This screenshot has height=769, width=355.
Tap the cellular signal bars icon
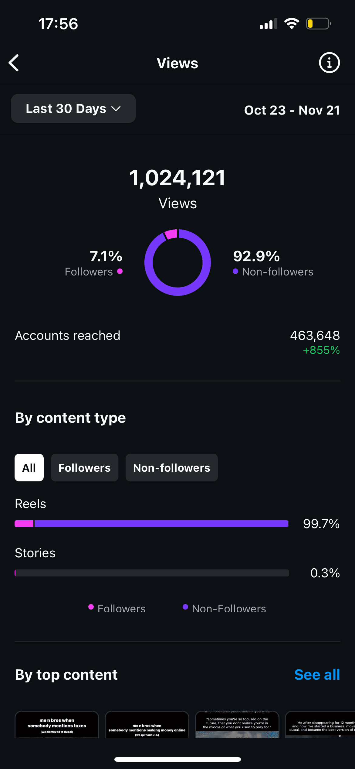coord(268,24)
